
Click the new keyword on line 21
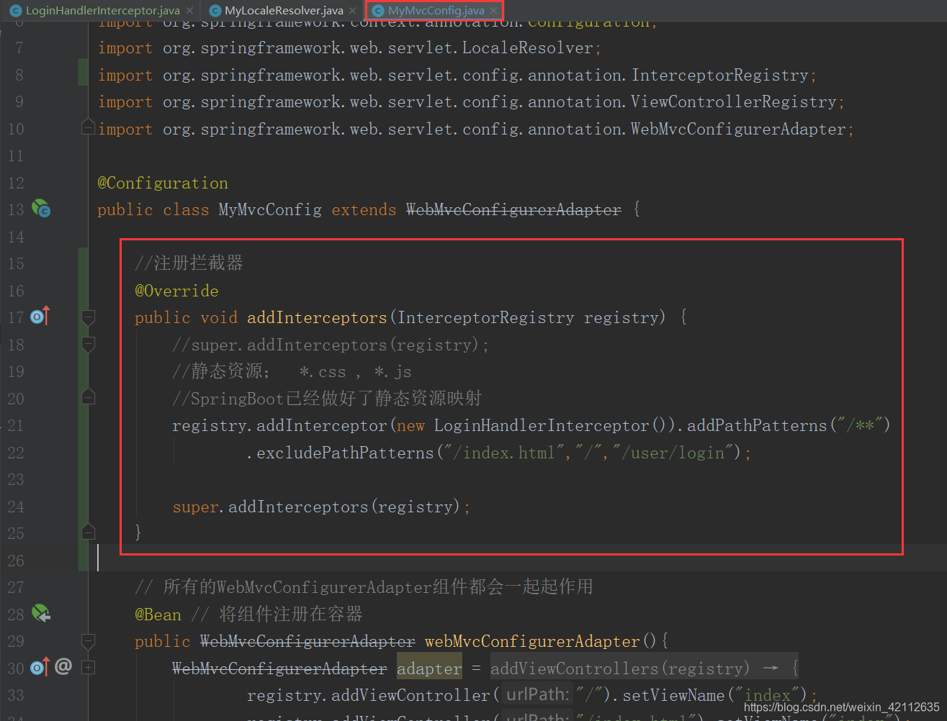tap(410, 425)
